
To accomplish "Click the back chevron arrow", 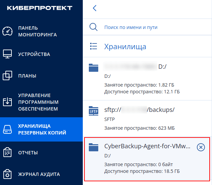I will [x=95, y=8].
